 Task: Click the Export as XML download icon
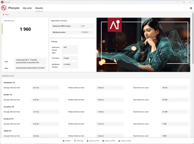pos(119,141)
